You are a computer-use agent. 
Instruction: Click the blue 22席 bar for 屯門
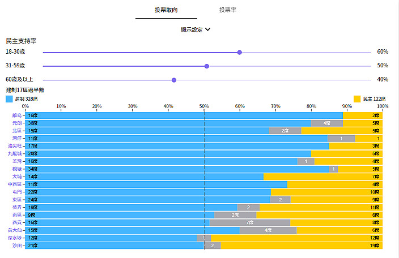148,192
